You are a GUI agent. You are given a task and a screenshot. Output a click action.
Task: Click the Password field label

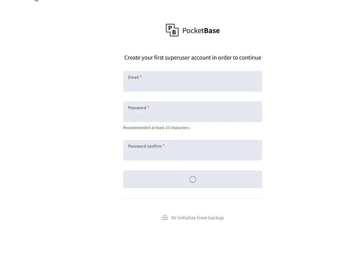pos(138,107)
